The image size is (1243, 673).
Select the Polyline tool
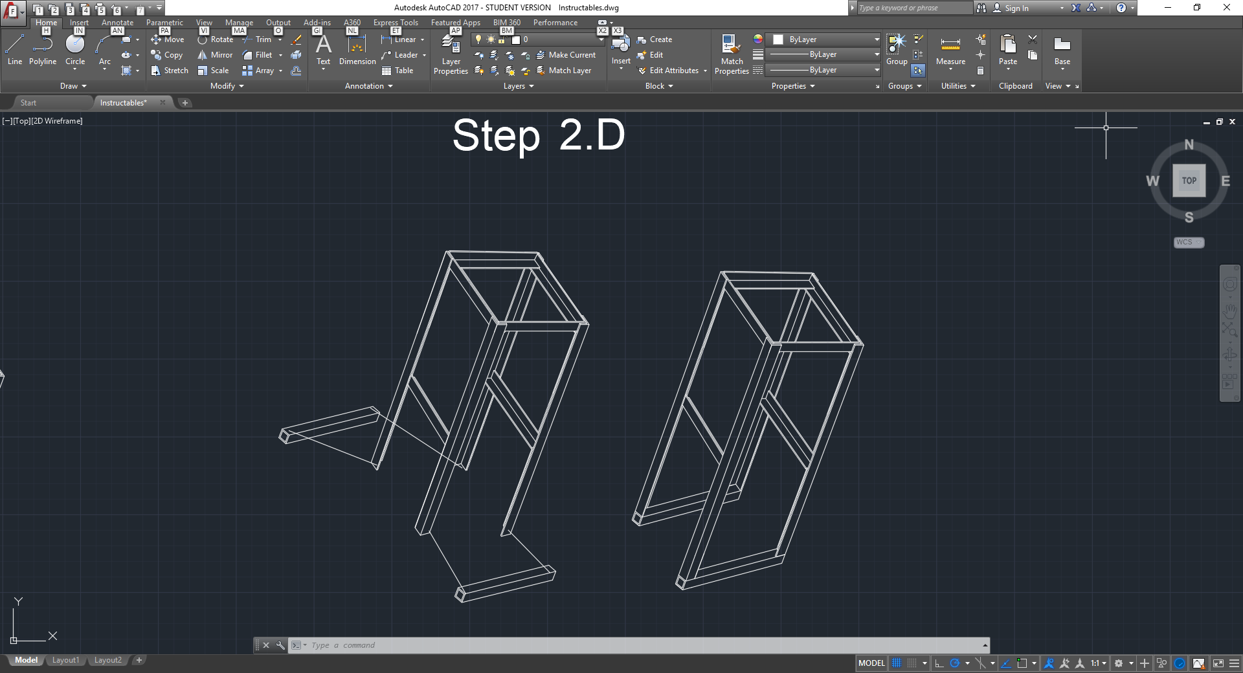pyautogui.click(x=43, y=50)
